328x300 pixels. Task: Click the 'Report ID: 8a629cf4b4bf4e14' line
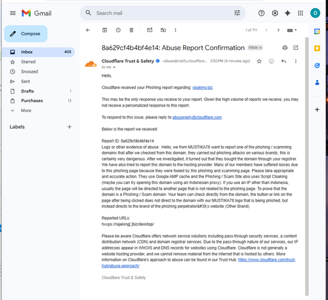tap(128, 141)
